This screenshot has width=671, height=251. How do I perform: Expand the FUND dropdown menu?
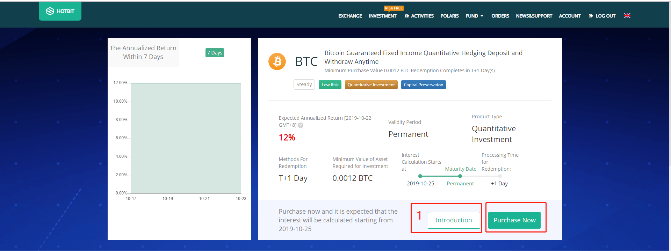pyautogui.click(x=474, y=16)
